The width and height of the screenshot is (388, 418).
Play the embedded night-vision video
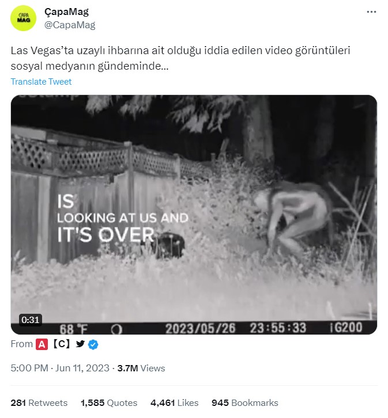coord(194,214)
